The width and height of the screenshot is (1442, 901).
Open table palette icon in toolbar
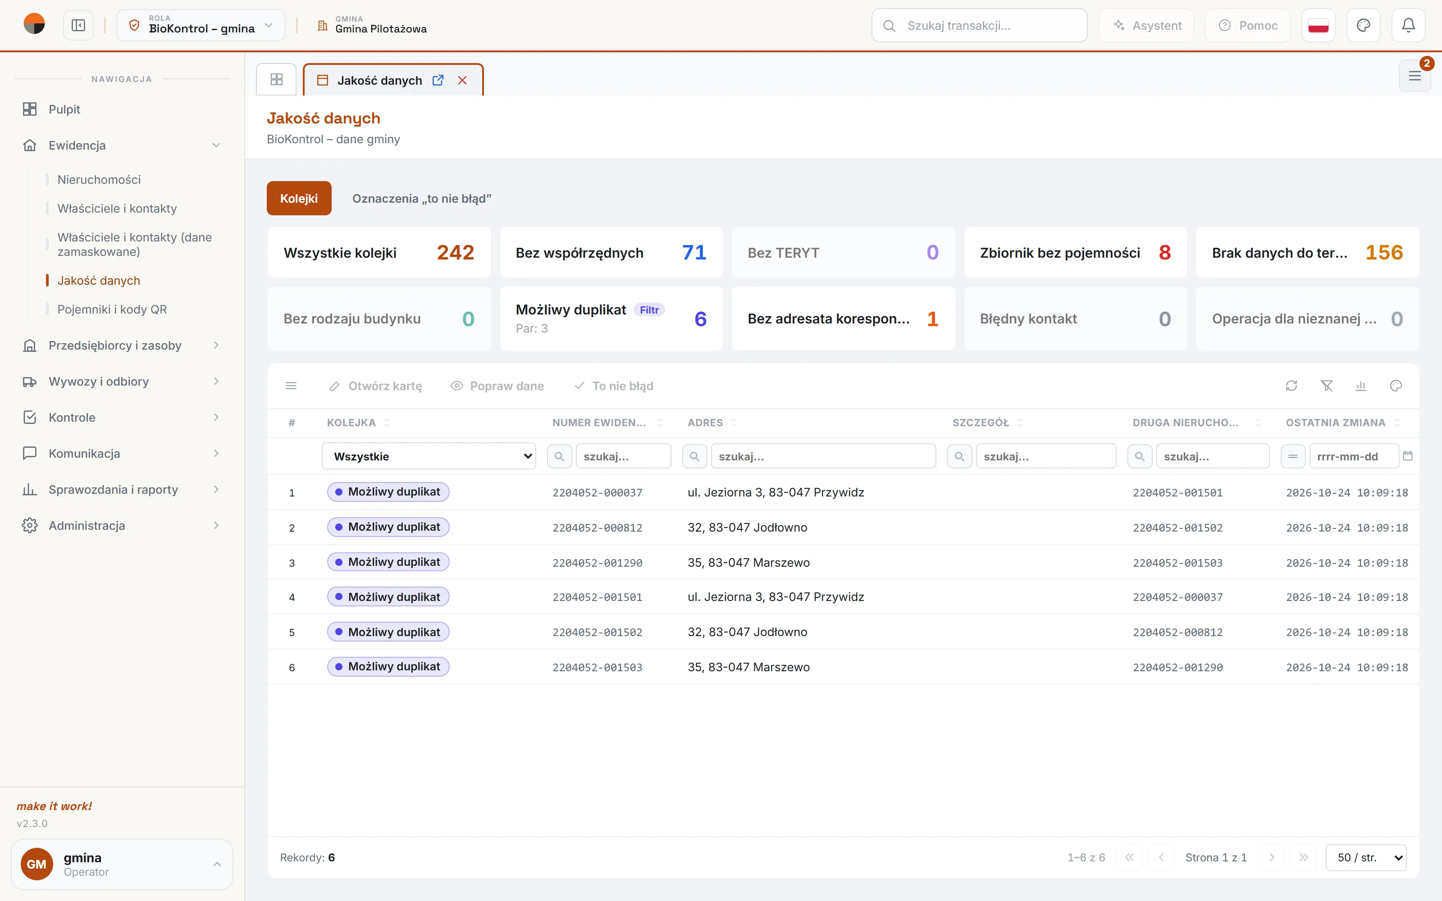pyautogui.click(x=1396, y=386)
